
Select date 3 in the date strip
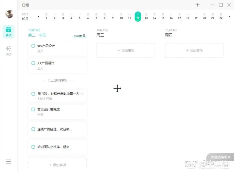[x=63, y=17]
